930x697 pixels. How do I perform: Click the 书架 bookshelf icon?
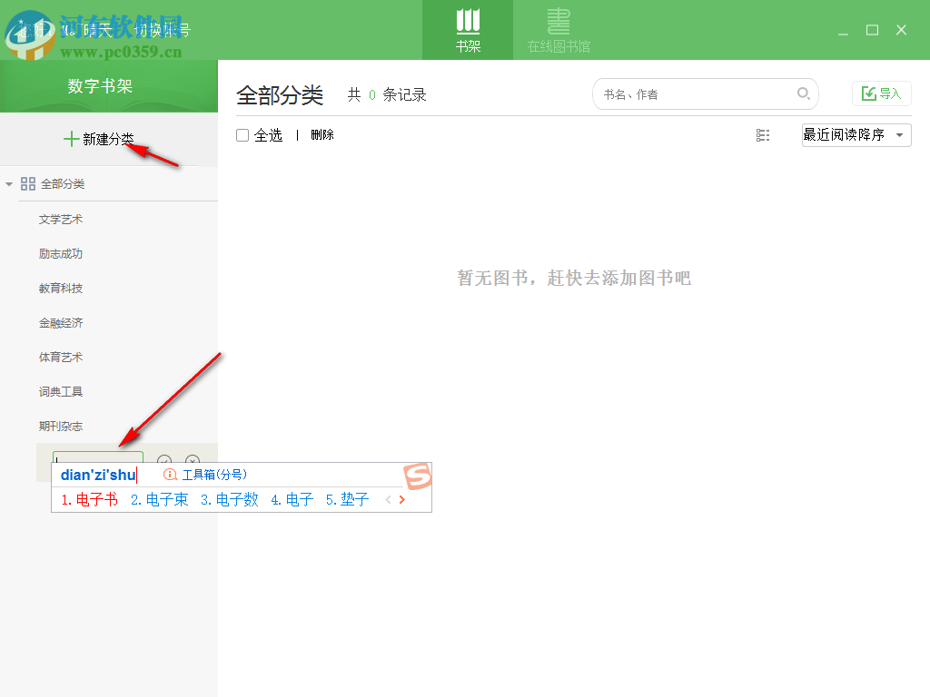click(467, 22)
